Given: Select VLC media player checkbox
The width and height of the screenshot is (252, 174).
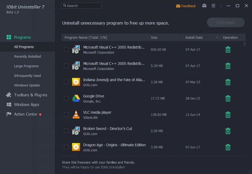Looking at the screenshot, I should [x=66, y=114].
